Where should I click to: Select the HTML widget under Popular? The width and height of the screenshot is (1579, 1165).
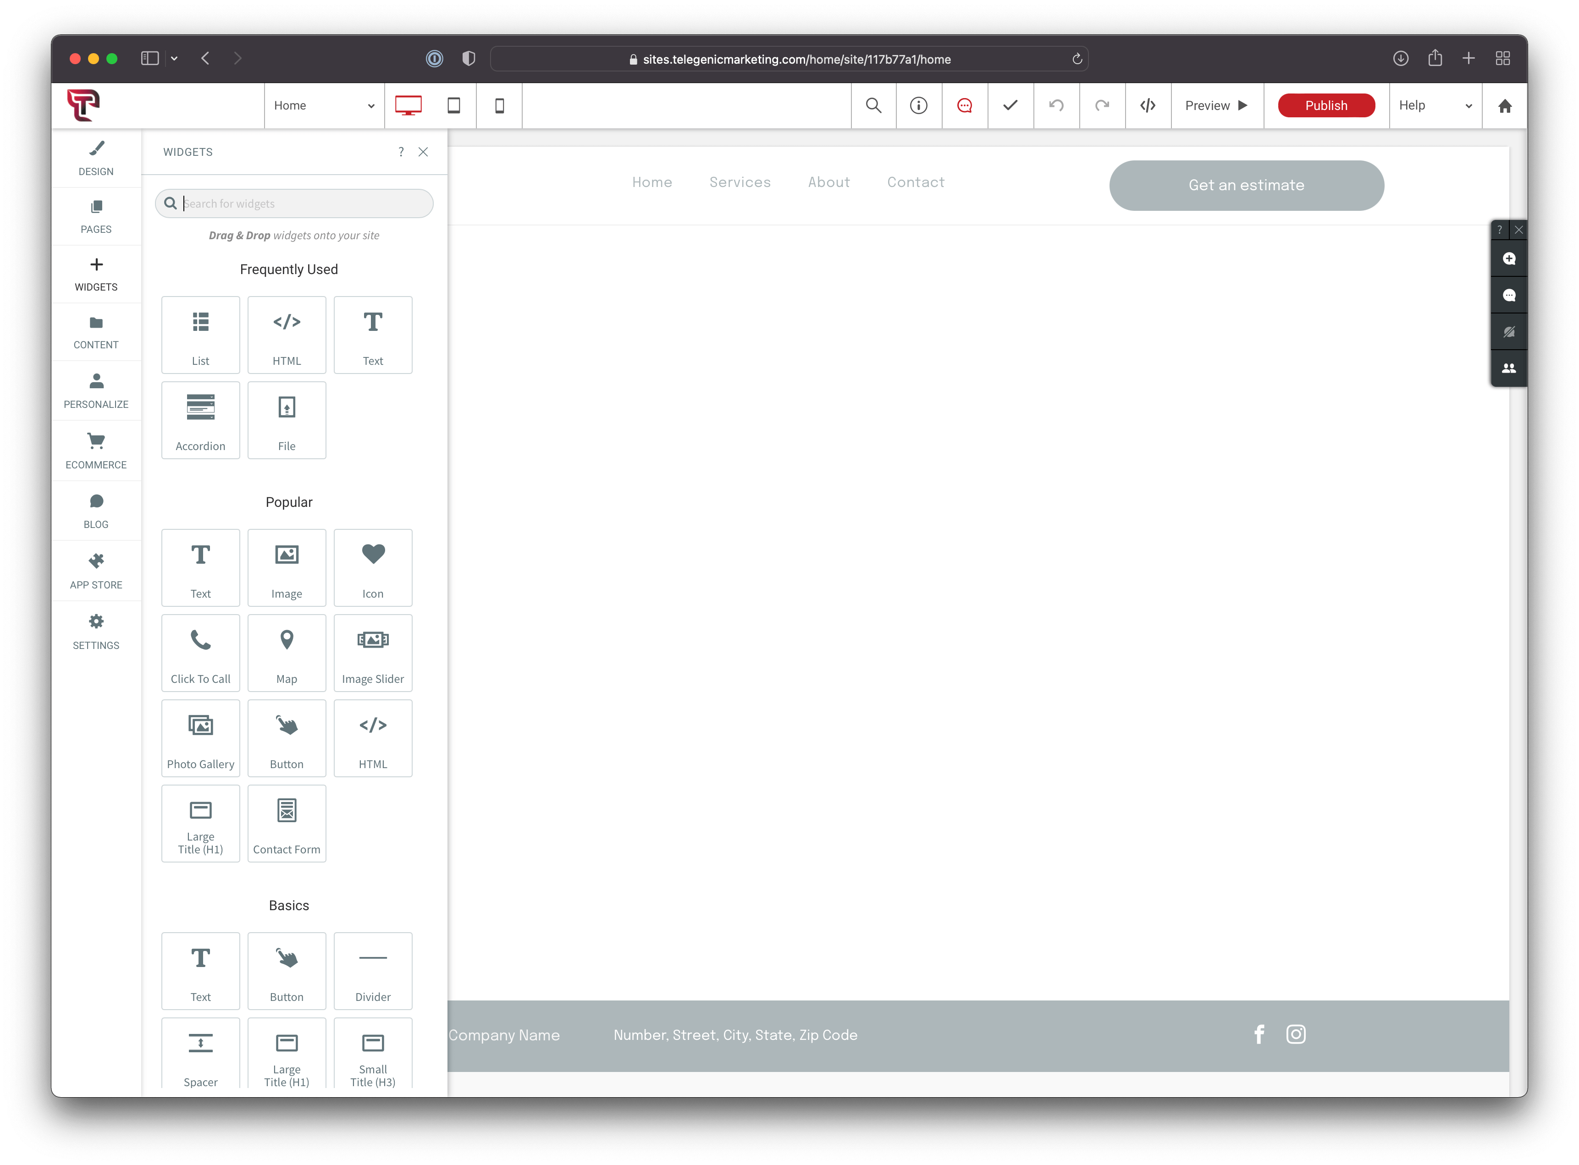point(373,738)
